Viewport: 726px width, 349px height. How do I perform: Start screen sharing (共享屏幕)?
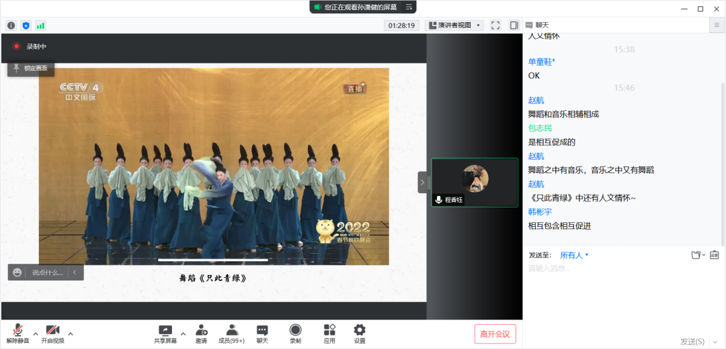(x=165, y=334)
